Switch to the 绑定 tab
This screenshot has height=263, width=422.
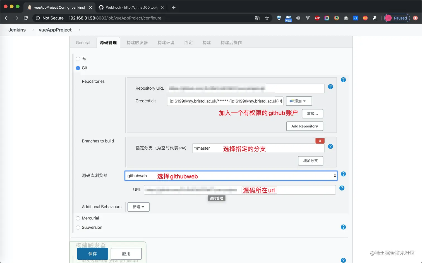(x=188, y=43)
